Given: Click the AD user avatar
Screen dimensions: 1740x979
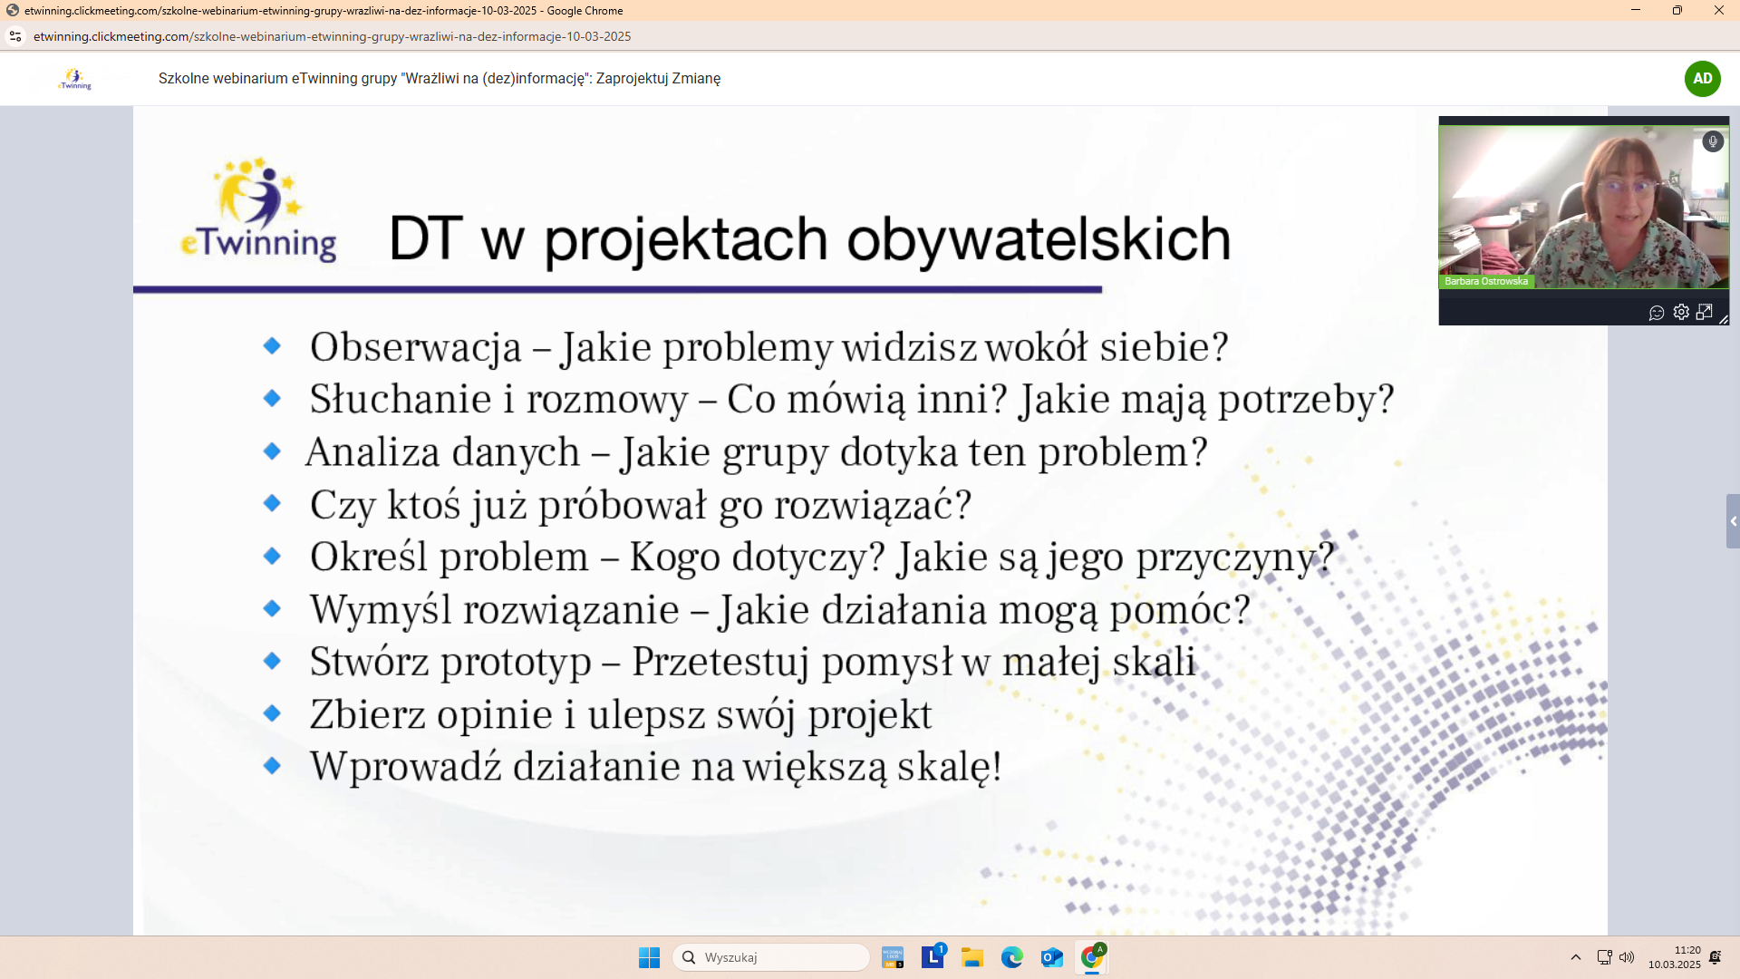Looking at the screenshot, I should coord(1702,79).
